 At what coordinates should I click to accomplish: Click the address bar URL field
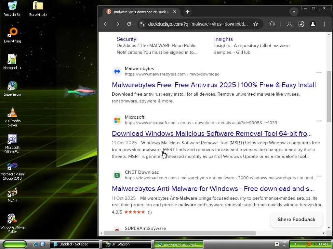[x=198, y=24]
